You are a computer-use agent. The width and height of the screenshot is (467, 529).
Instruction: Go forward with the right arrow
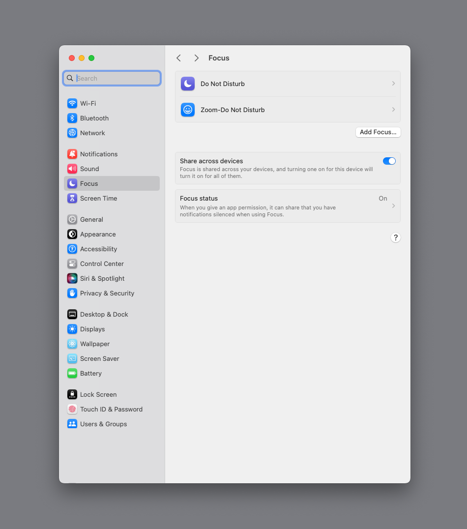196,58
